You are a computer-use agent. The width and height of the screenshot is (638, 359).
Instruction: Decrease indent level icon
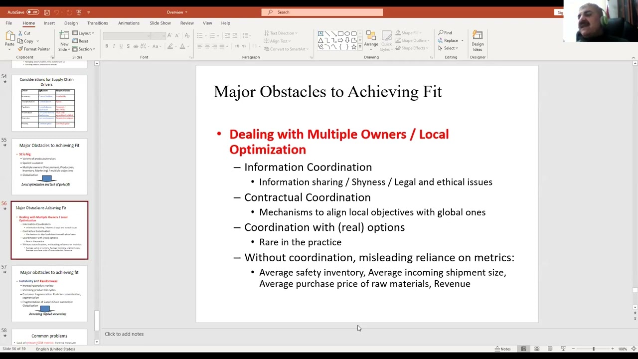click(x=227, y=35)
